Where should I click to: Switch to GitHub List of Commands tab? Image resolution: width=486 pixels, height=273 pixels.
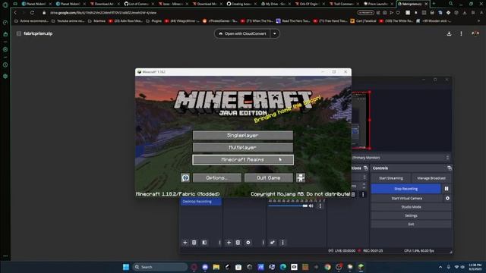137,4
